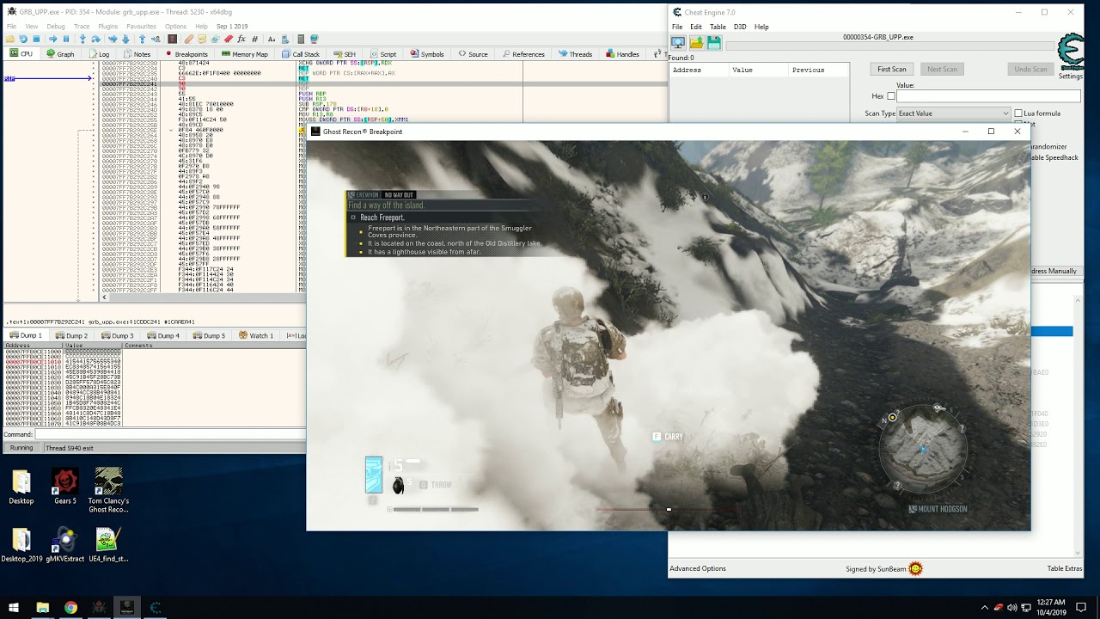Image resolution: width=1100 pixels, height=619 pixels.
Task: Select the Dump 4 tab
Action: [x=163, y=335]
